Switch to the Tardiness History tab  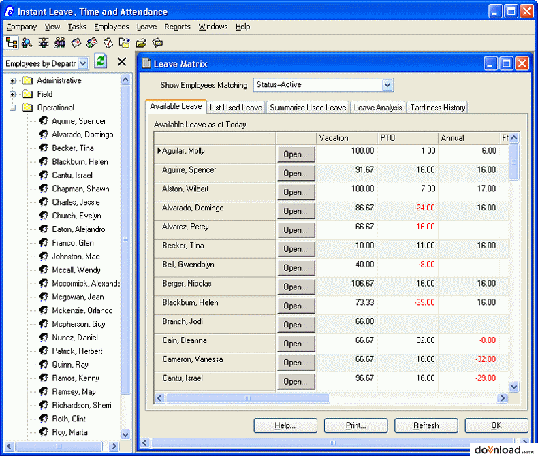[x=437, y=108]
